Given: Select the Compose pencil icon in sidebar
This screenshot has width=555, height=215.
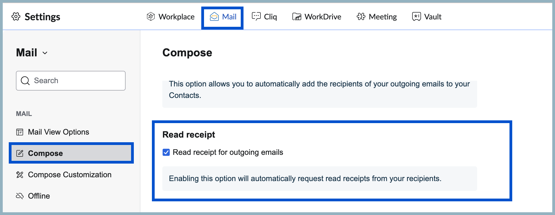Looking at the screenshot, I should [20, 153].
